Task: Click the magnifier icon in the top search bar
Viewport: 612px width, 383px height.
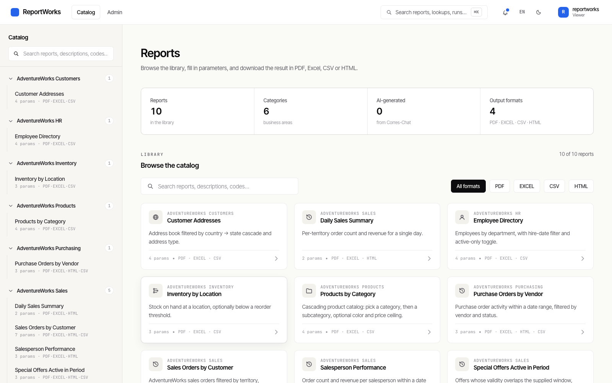Action: click(389, 12)
